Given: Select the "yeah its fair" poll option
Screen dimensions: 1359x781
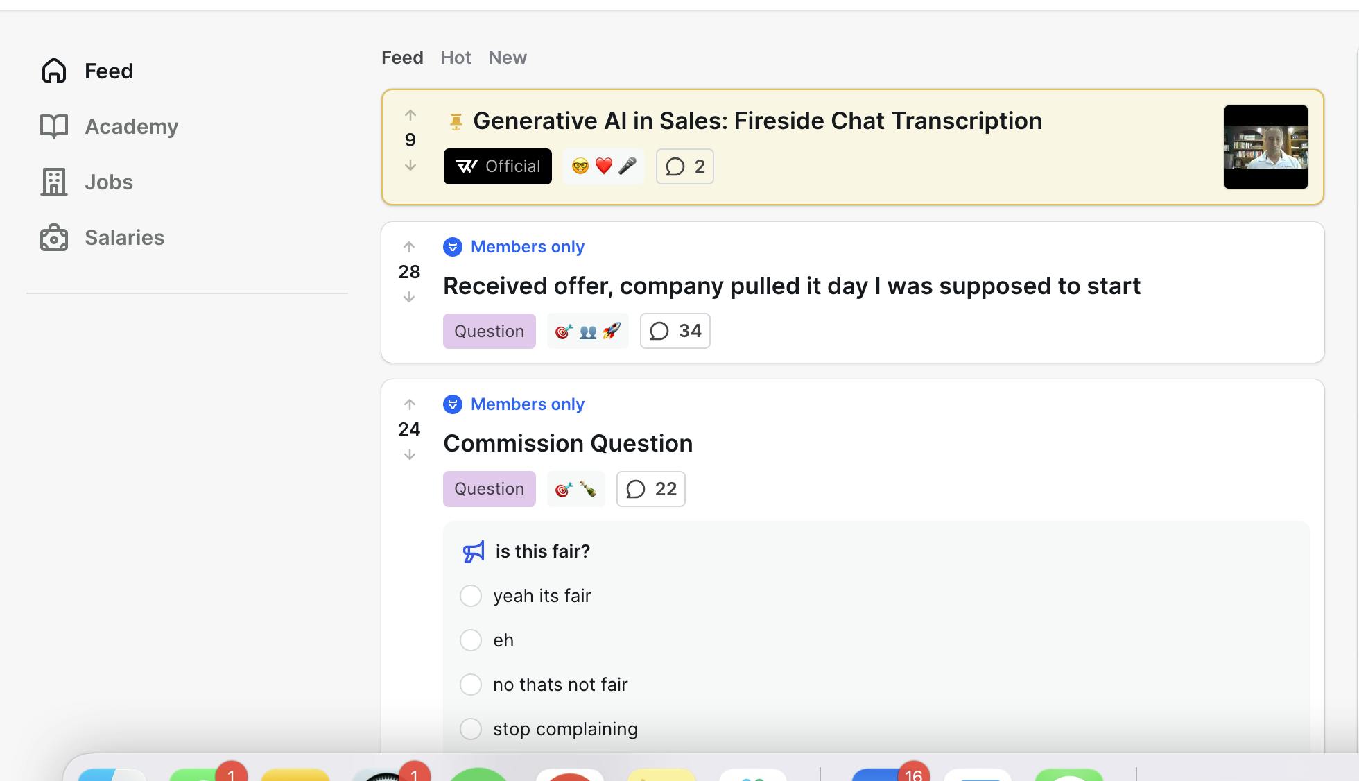Looking at the screenshot, I should tap(471, 596).
